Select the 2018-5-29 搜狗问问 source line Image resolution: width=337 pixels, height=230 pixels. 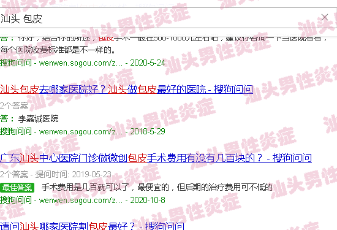(x=83, y=131)
